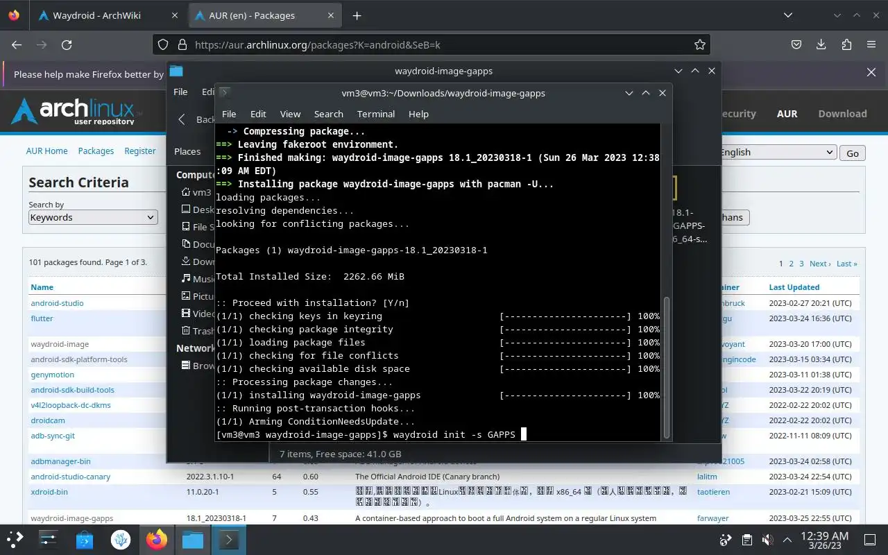Screen dimensions: 888x555
Task: Open English language dropdown
Action: pos(777,153)
